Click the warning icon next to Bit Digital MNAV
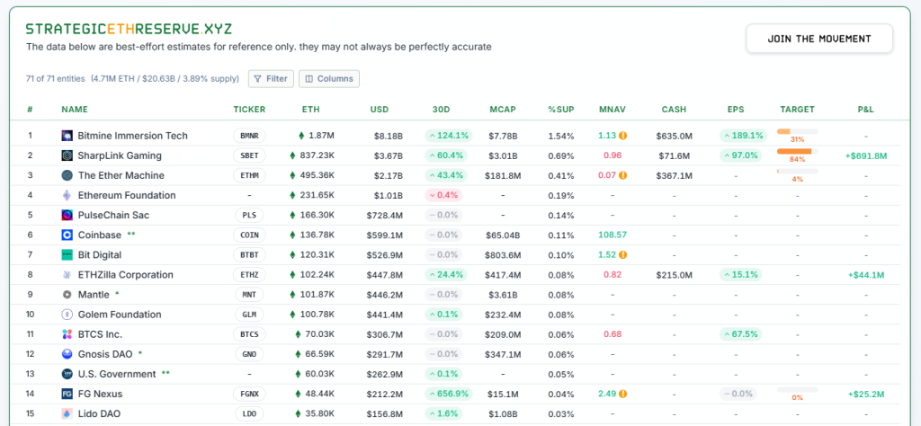 tap(622, 255)
